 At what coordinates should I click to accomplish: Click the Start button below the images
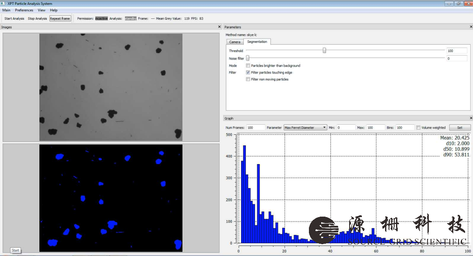[x=15, y=250]
